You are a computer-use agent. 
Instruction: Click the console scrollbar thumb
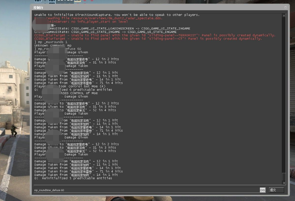pos(284,177)
